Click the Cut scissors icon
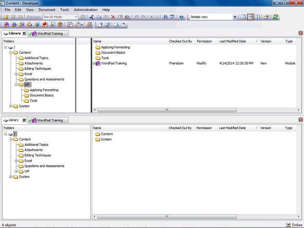Image resolution: width=304 pixels, height=228 pixels. pos(92,17)
